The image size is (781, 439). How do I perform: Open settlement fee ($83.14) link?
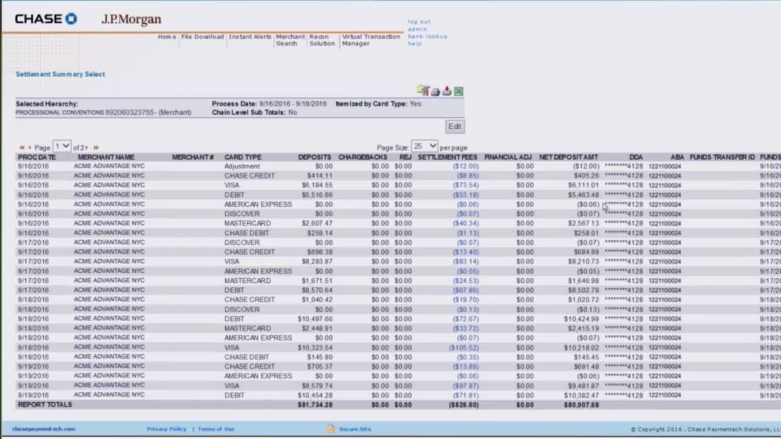click(x=466, y=262)
